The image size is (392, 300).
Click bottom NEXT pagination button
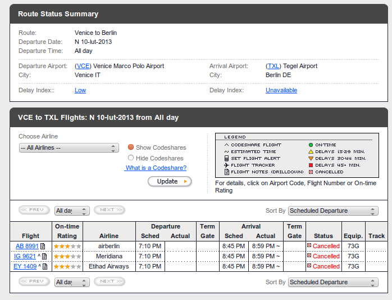coord(110,281)
